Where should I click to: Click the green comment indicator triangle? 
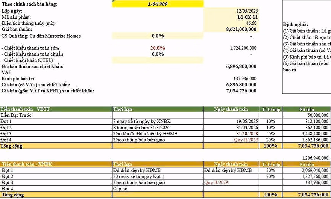113,1
